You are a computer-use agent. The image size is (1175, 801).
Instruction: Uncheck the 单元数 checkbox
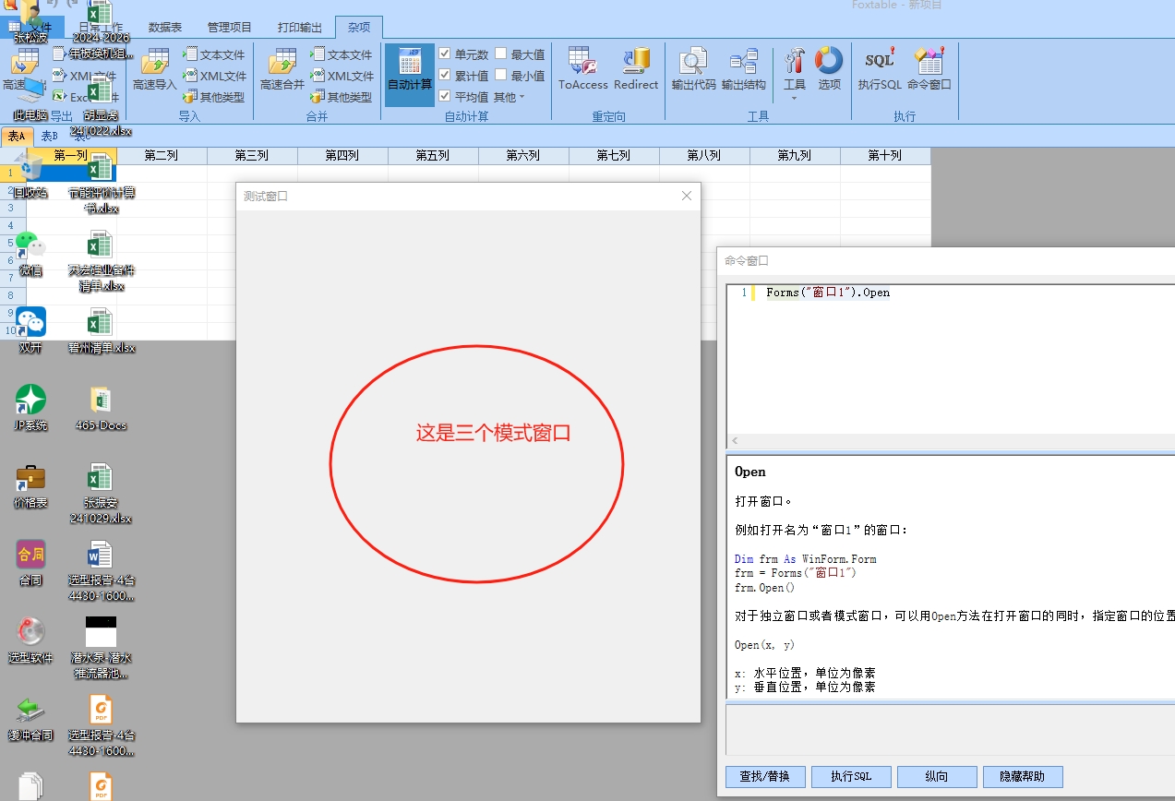pyautogui.click(x=445, y=54)
